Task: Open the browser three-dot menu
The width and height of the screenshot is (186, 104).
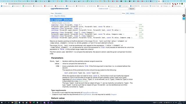Action: [x=185, y=4]
